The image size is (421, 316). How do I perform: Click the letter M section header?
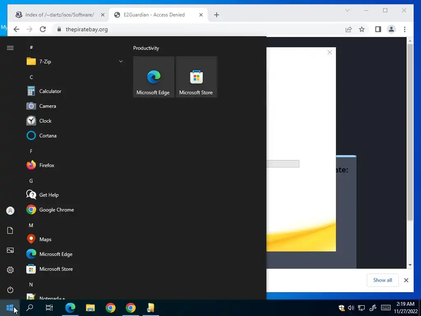31,225
